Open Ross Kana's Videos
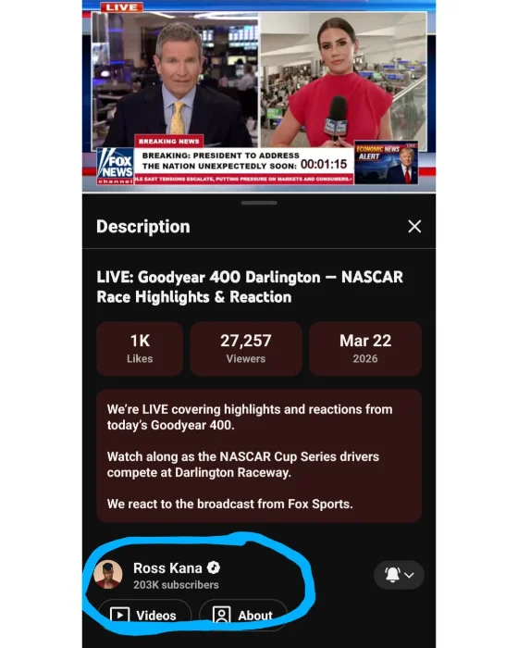 [x=144, y=615]
